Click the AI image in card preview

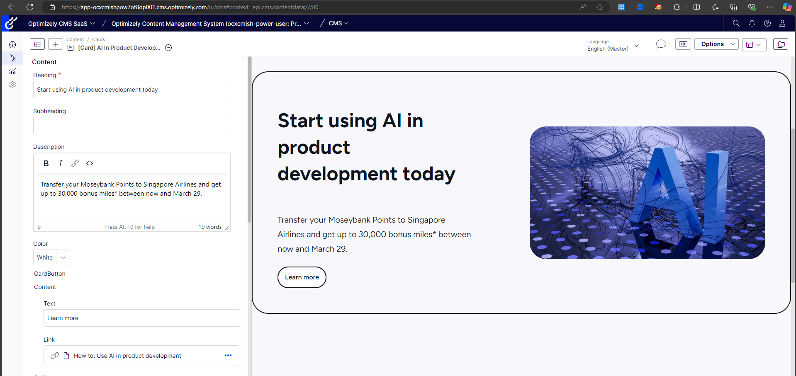pos(647,193)
